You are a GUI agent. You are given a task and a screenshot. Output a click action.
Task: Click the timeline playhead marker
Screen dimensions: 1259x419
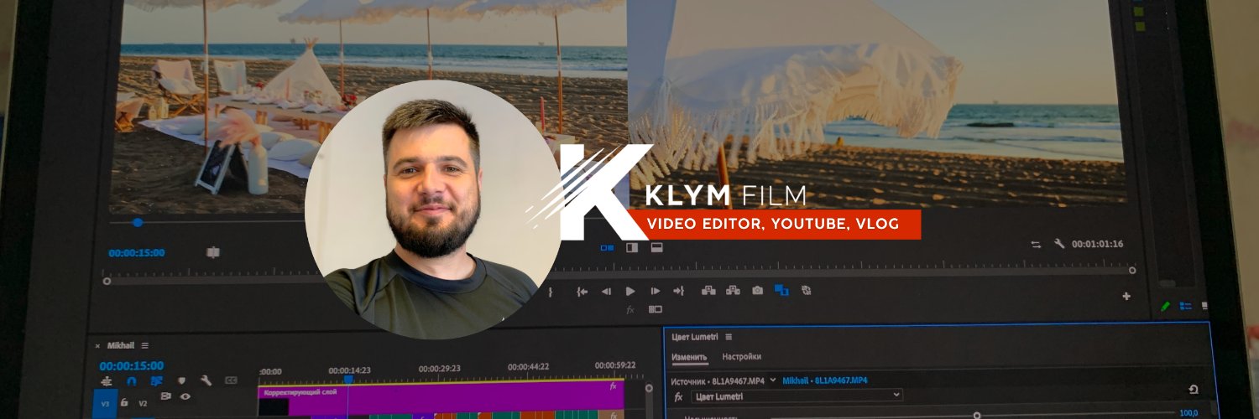coord(349,380)
